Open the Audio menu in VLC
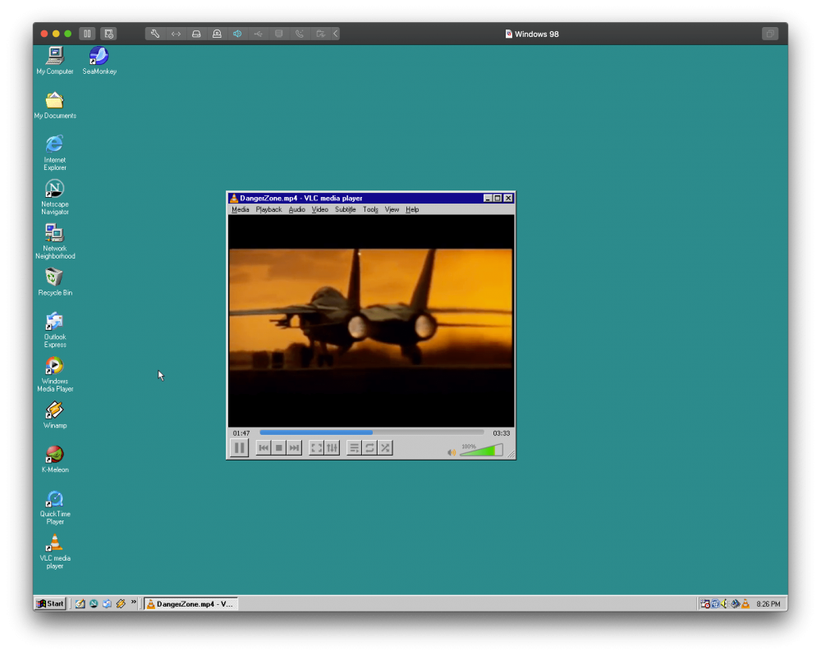Image resolution: width=821 pixels, height=655 pixels. click(x=296, y=209)
